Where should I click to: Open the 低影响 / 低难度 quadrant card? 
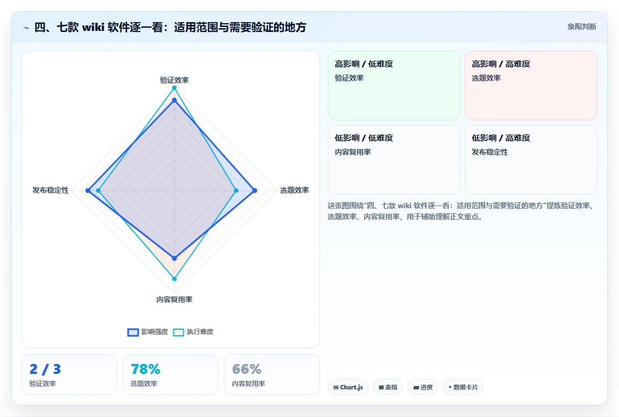click(394, 160)
